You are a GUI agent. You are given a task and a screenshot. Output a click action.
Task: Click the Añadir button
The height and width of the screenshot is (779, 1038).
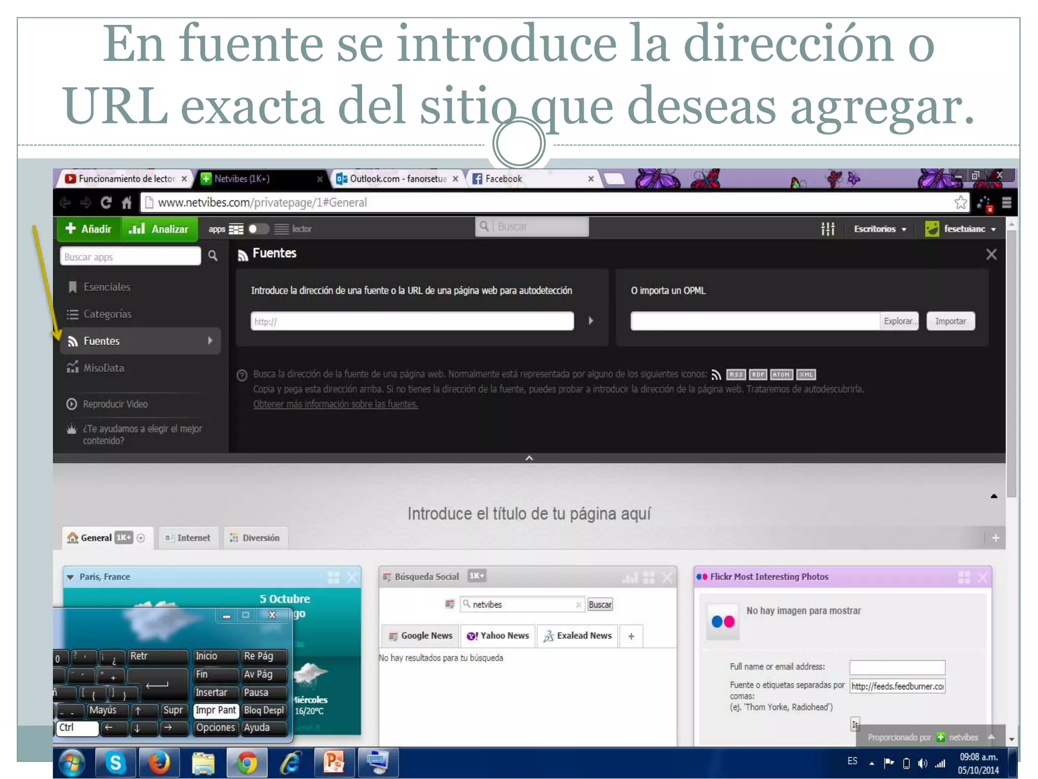(x=88, y=229)
